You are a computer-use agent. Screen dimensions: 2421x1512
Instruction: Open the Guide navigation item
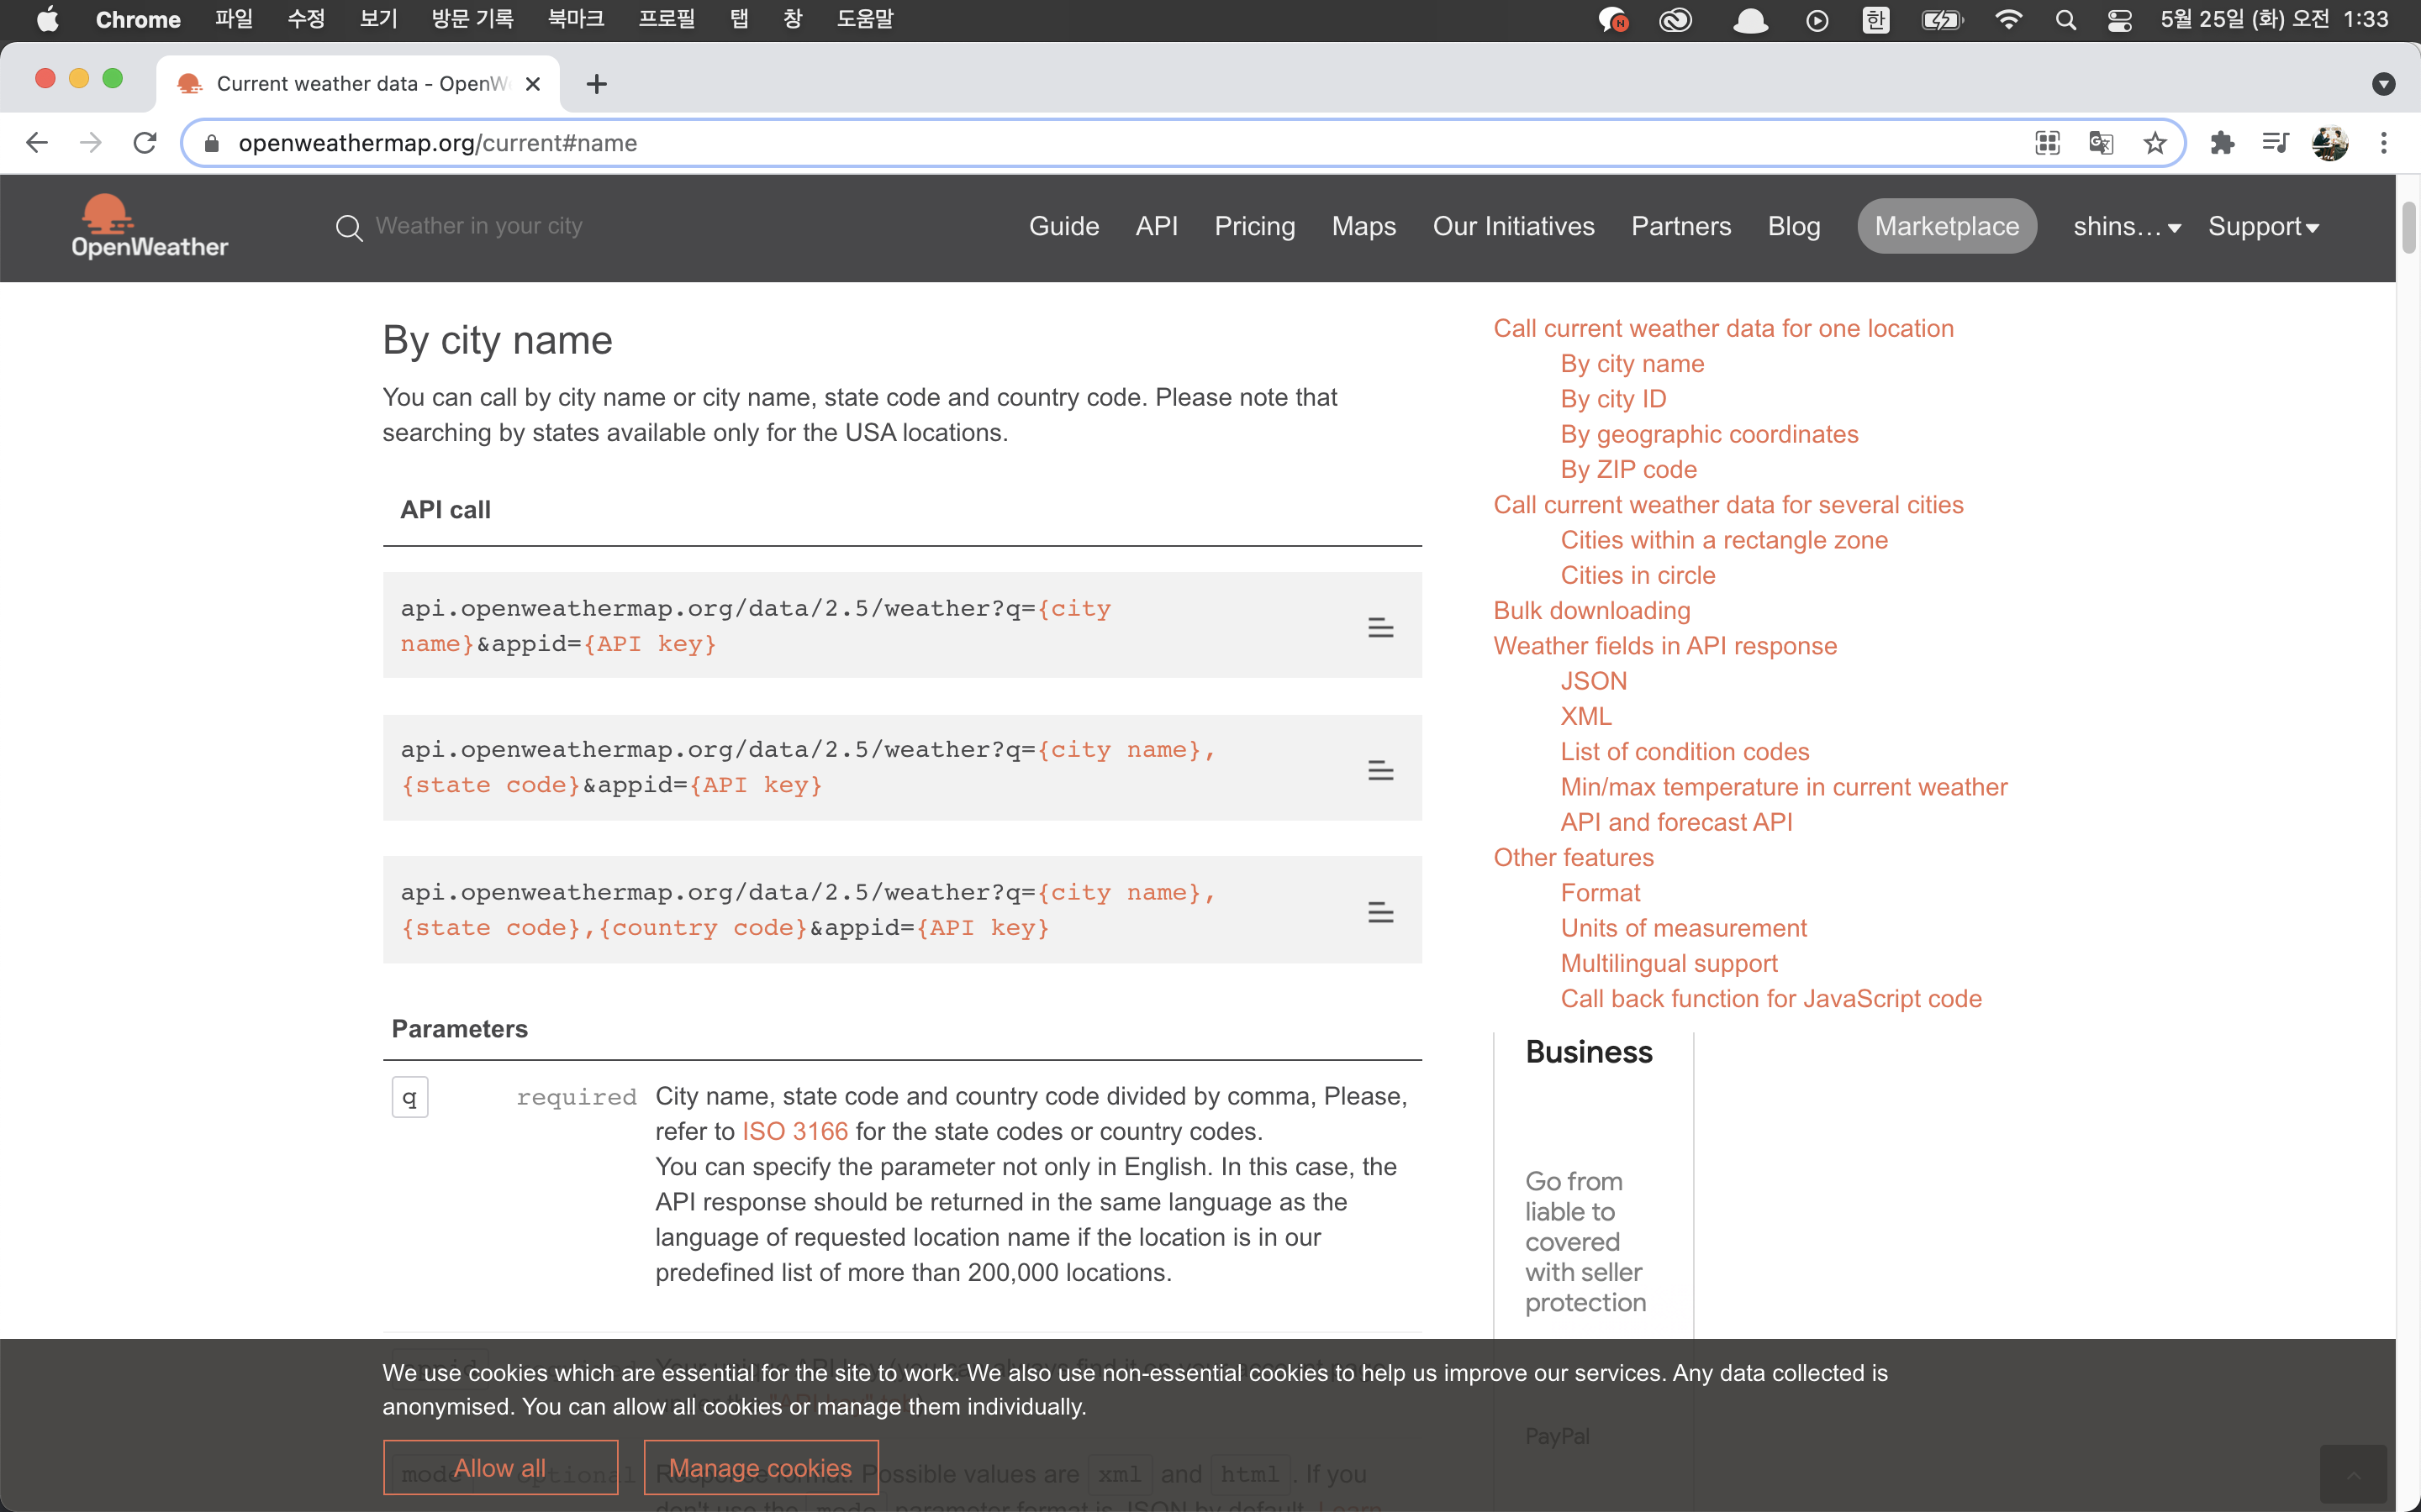(x=1063, y=227)
